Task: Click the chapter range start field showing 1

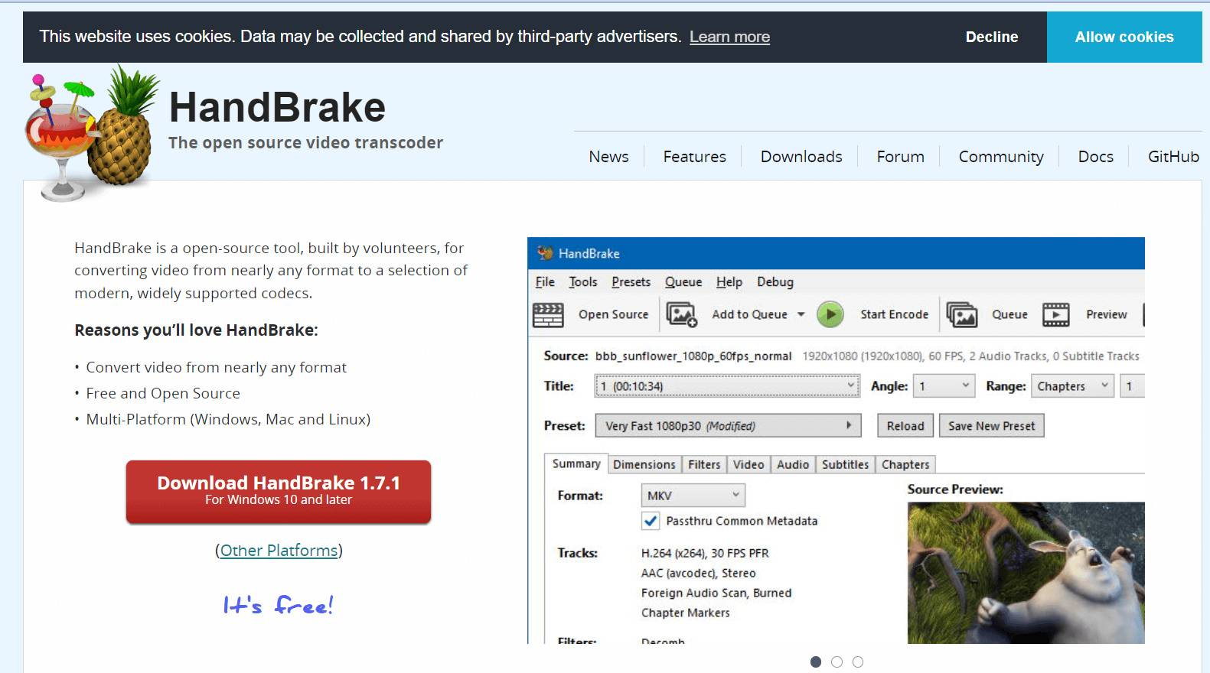Action: click(1132, 386)
